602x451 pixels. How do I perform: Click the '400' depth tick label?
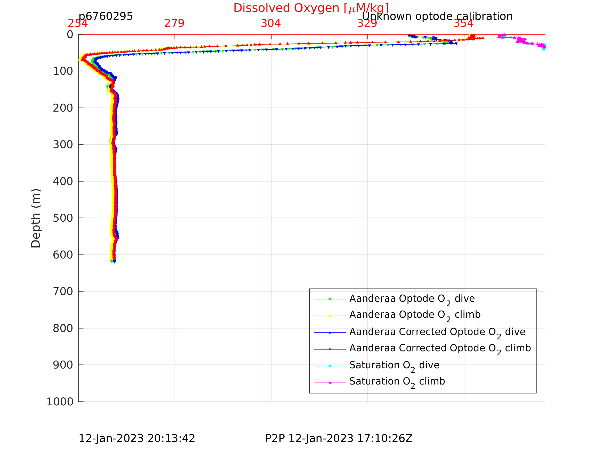coord(63,181)
